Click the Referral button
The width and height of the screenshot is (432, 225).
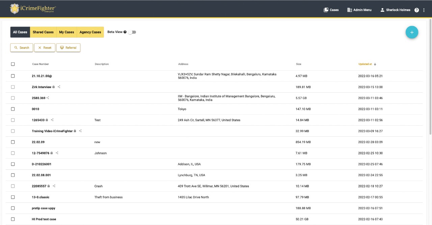68,48
